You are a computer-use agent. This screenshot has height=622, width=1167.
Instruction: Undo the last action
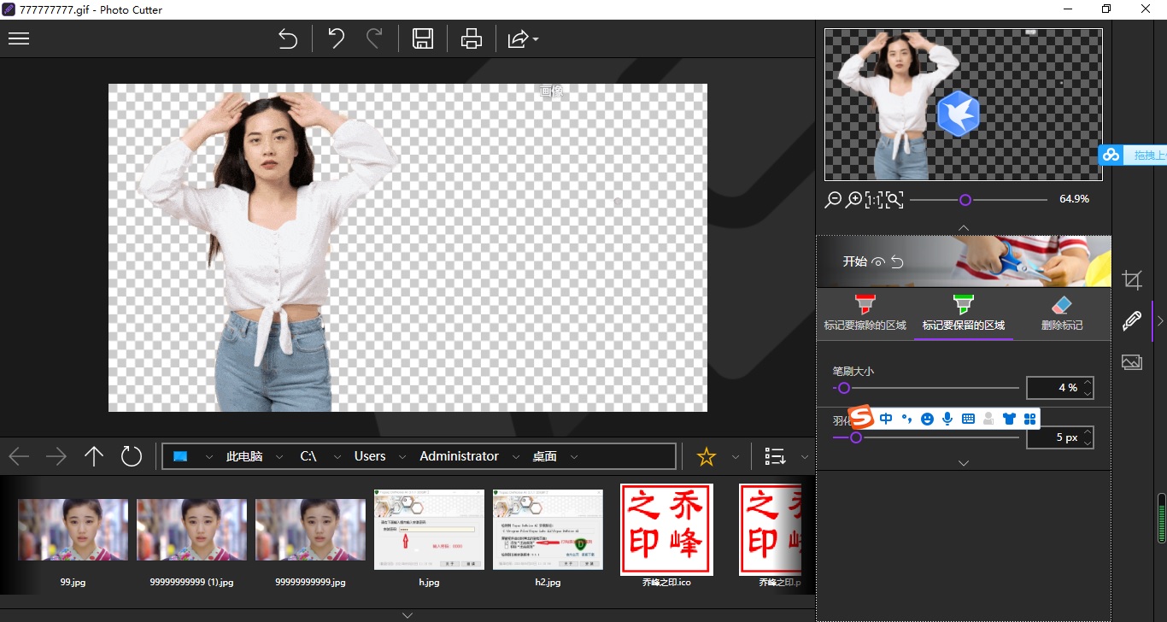tap(337, 39)
